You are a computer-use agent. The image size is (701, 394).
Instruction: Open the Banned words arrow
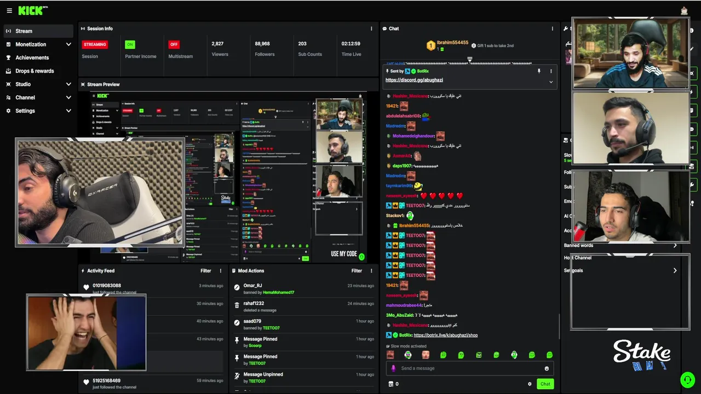675,246
